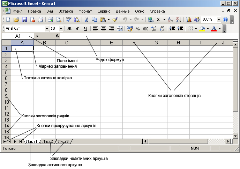Launch the Chart Wizard icon
The width and height of the screenshot is (240, 169).
coord(189,20)
